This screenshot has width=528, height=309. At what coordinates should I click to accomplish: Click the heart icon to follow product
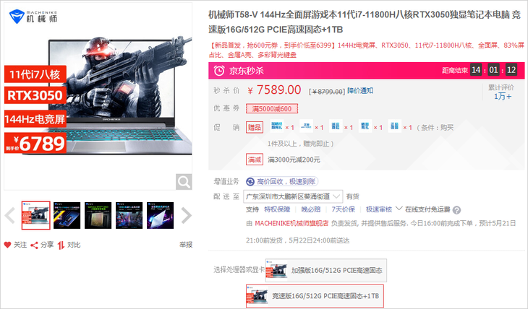click(8, 245)
